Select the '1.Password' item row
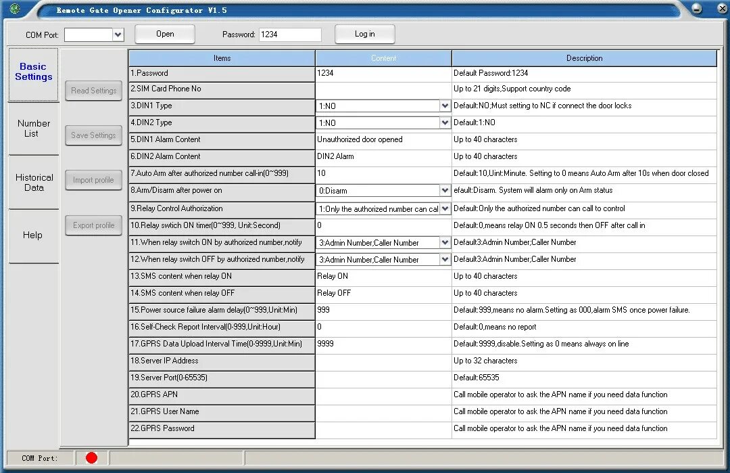This screenshot has width=730, height=473. pyautogui.click(x=222, y=74)
